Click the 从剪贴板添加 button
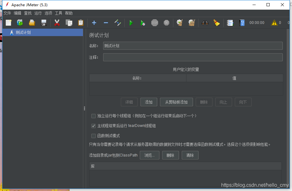 [x=176, y=102]
